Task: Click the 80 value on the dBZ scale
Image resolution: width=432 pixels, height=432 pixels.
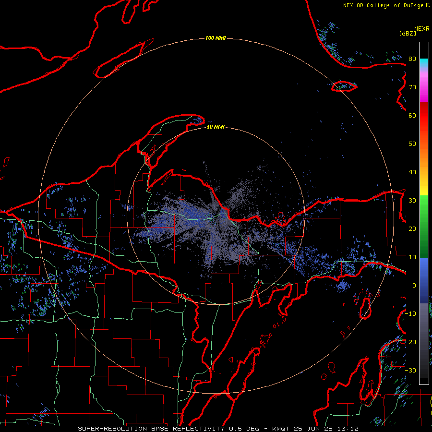Action: tap(412, 59)
